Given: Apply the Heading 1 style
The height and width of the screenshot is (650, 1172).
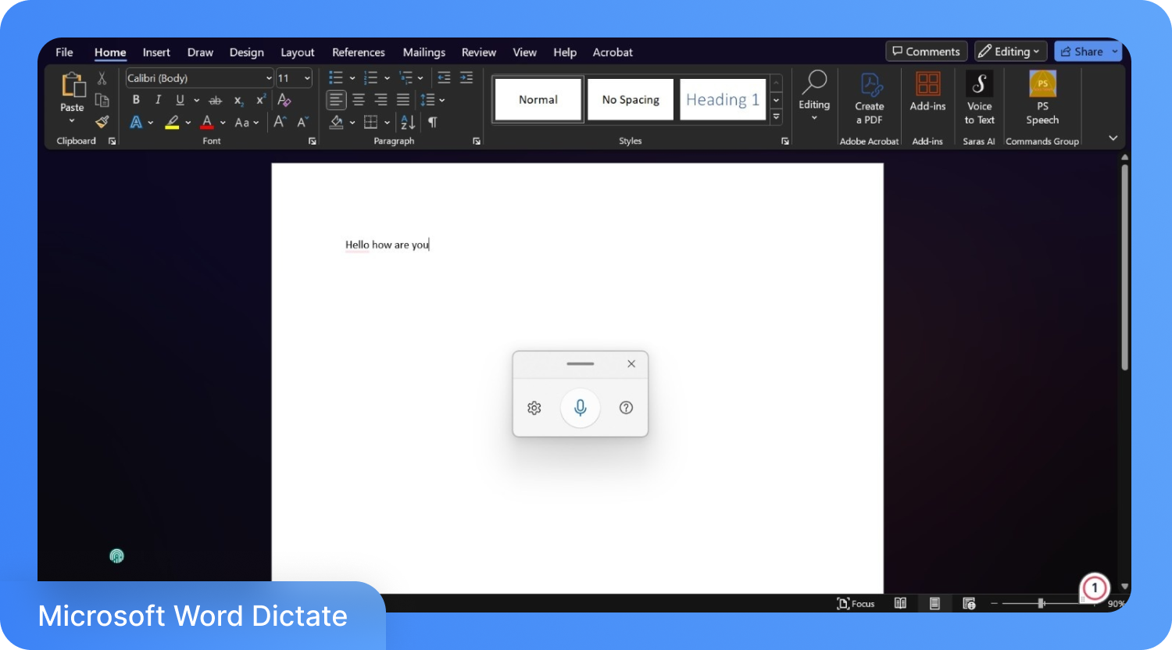Looking at the screenshot, I should (722, 99).
